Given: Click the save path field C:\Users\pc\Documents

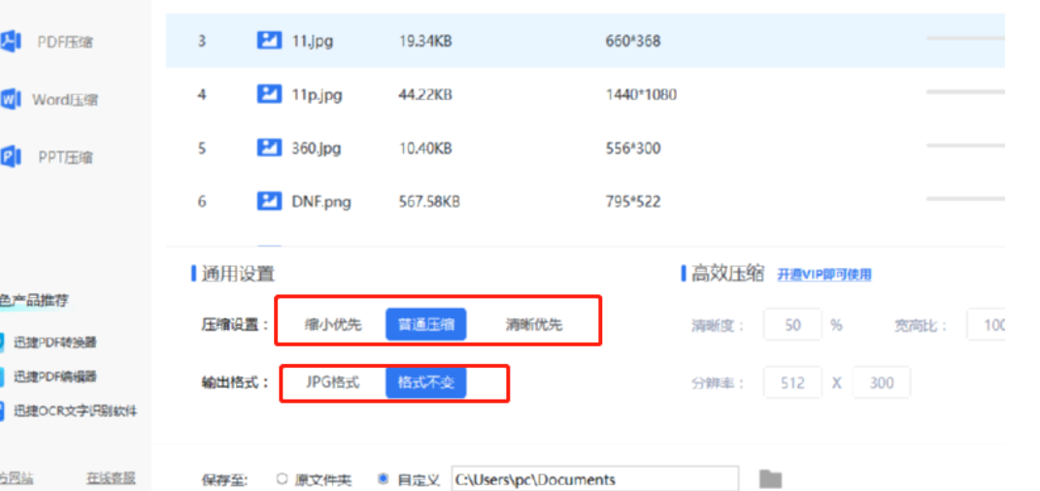Looking at the screenshot, I should (x=595, y=479).
